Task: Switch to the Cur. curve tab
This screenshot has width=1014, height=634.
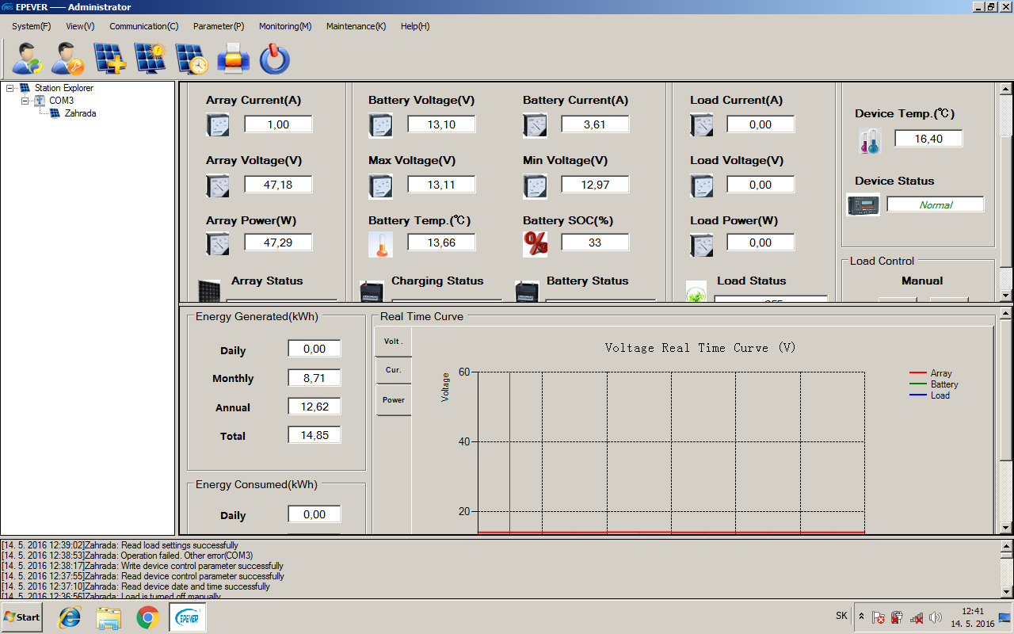Action: (x=393, y=370)
